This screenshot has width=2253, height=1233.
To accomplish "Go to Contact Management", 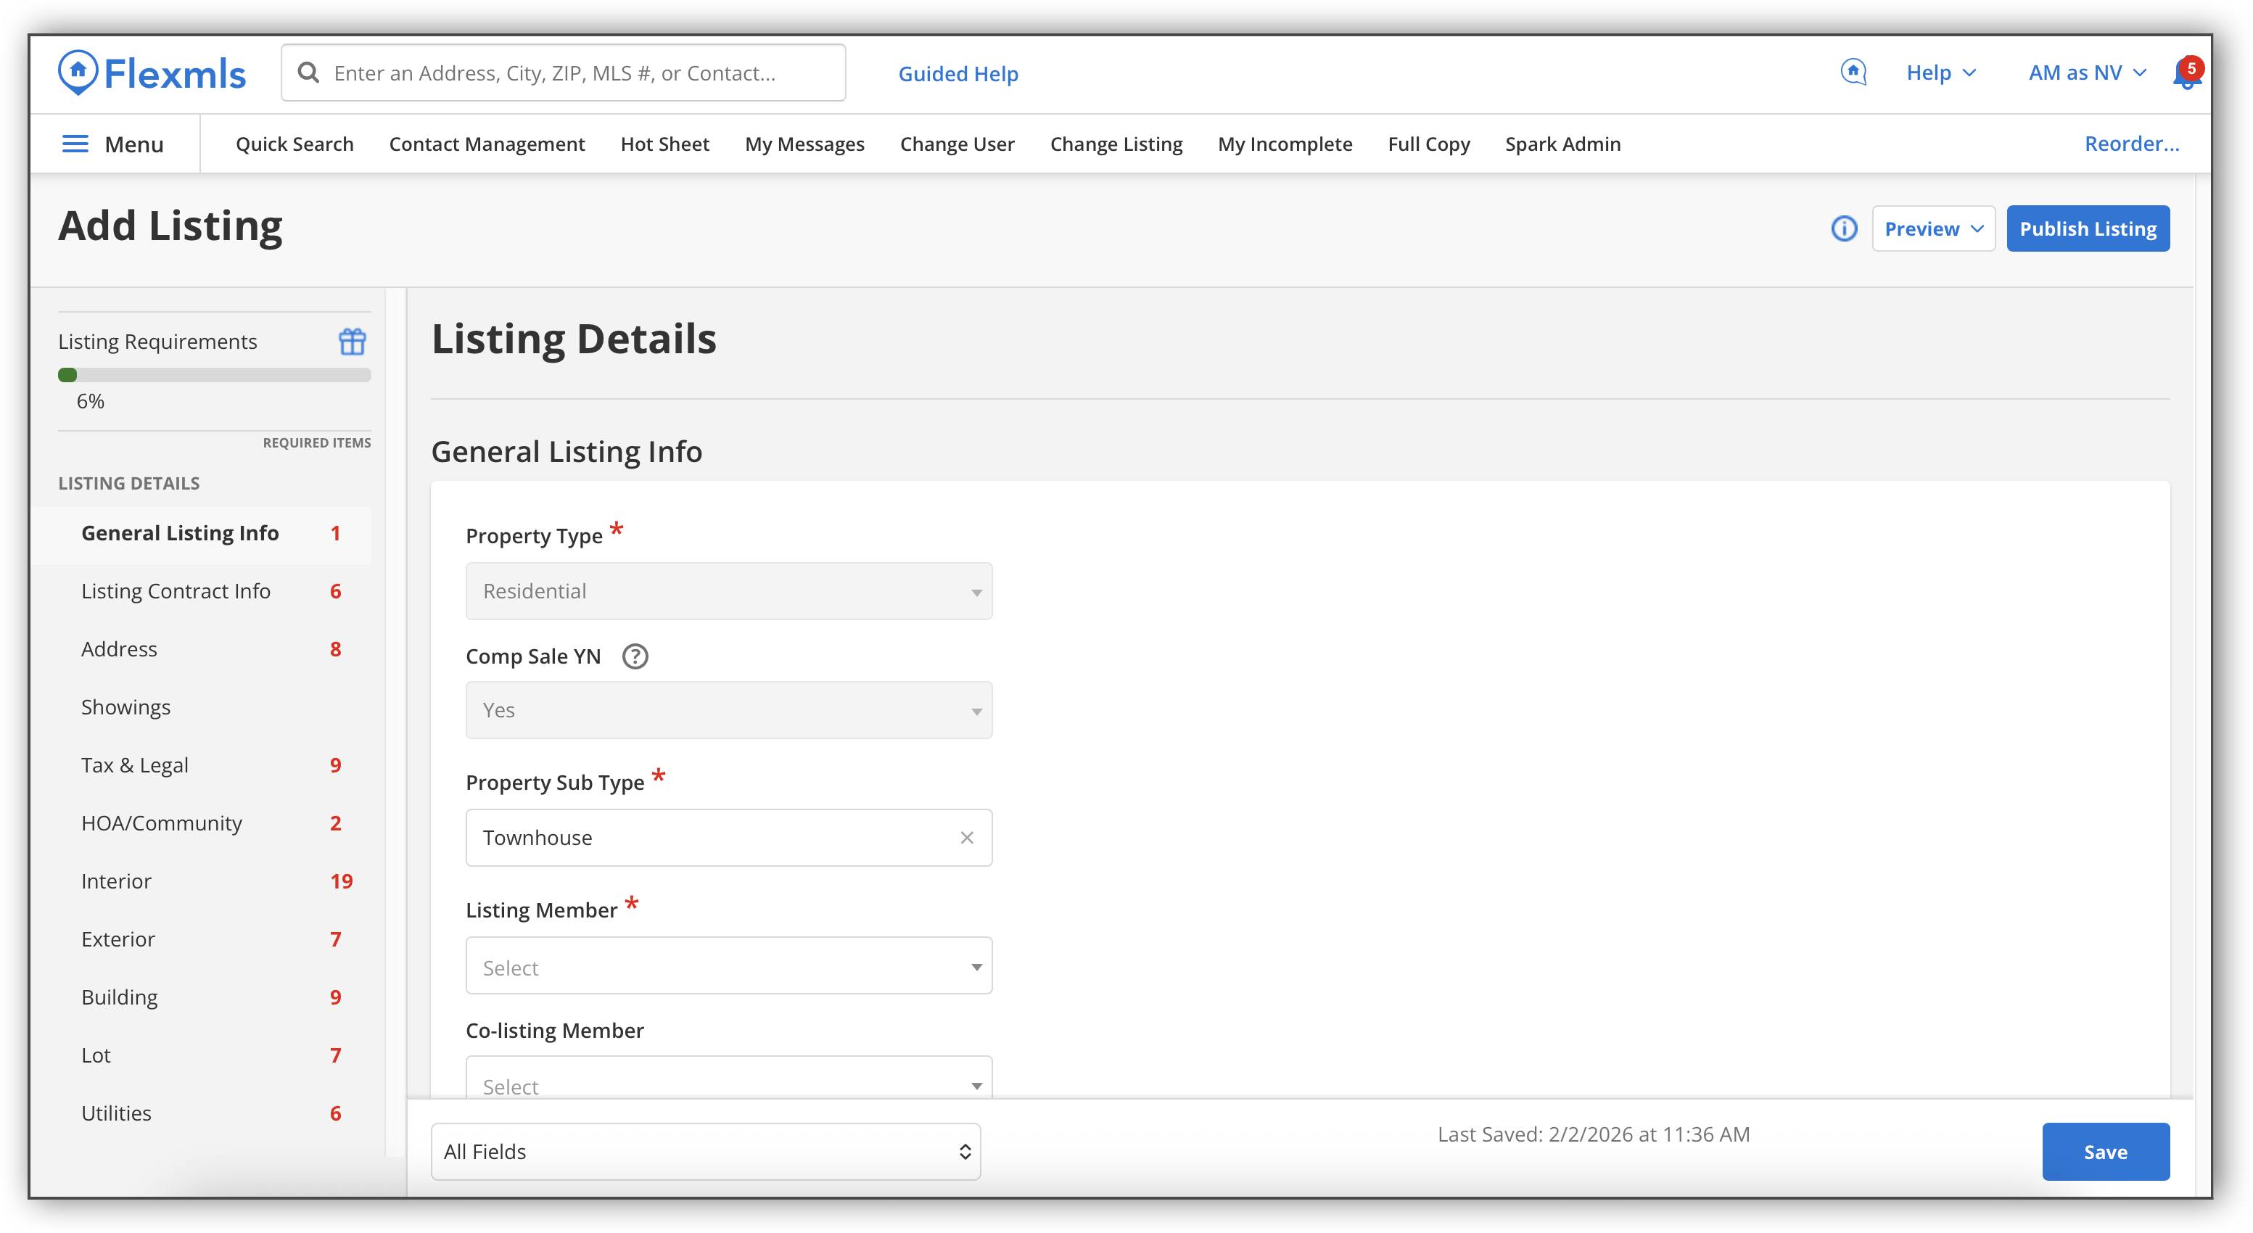I will coord(486,144).
